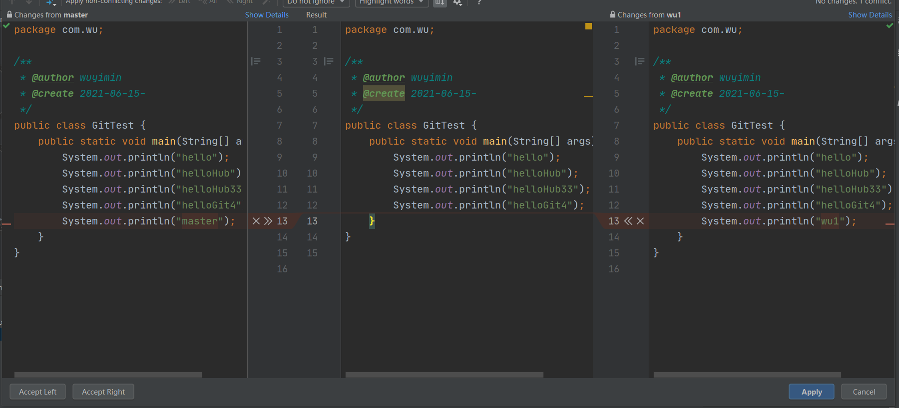Viewport: 899px width, 408px height.
Task: Click println("master") line in left pane
Action: pos(148,221)
